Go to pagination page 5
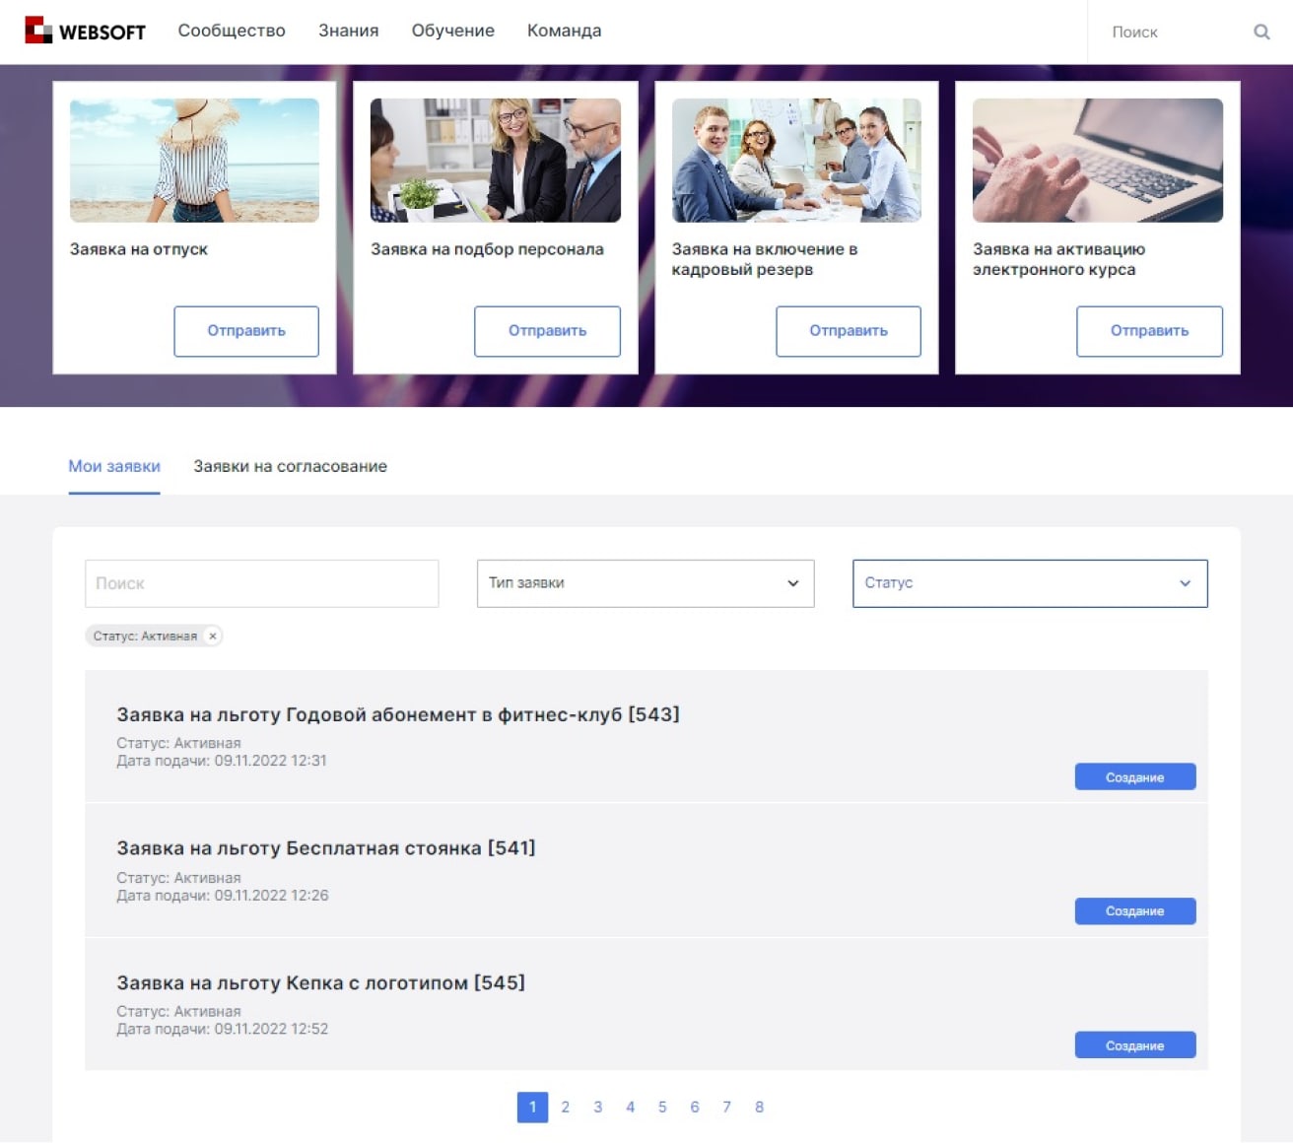Viewport: 1293px width, 1143px height. click(662, 1108)
